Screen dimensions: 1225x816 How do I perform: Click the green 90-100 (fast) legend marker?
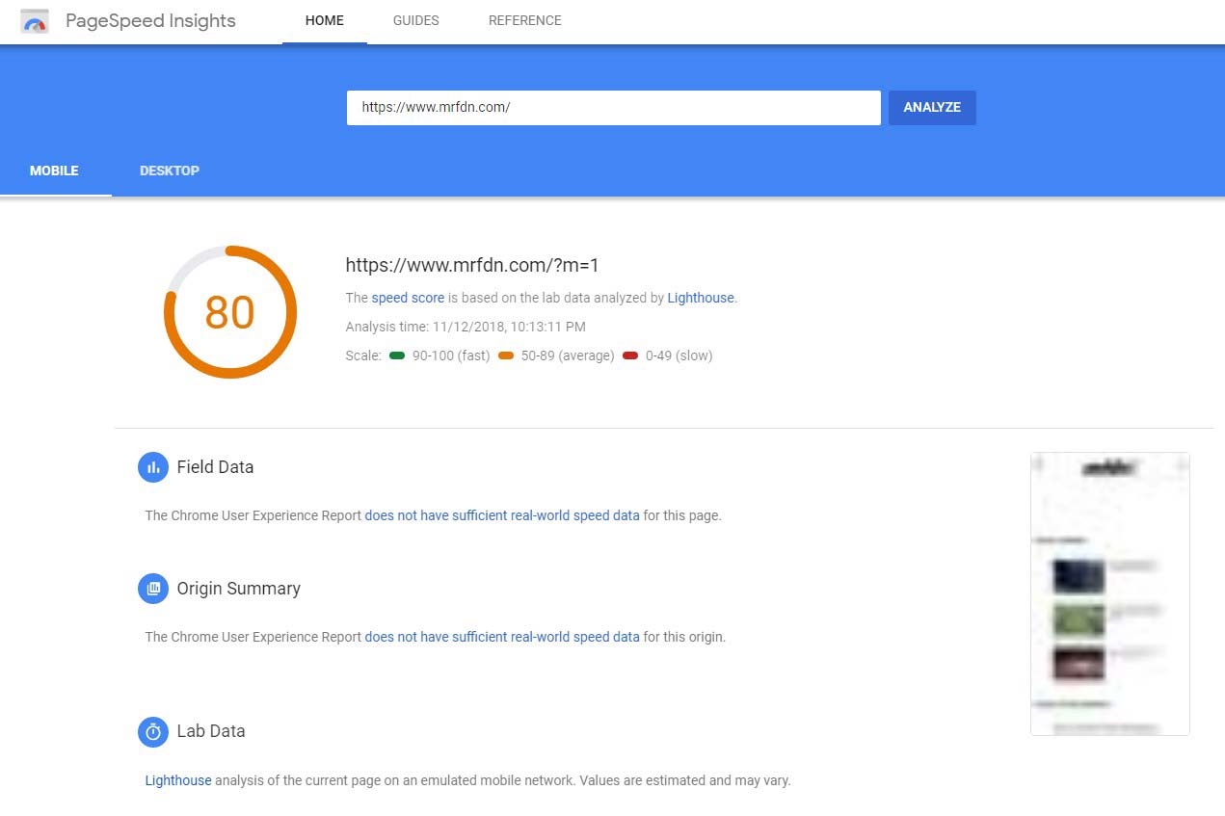coord(397,356)
